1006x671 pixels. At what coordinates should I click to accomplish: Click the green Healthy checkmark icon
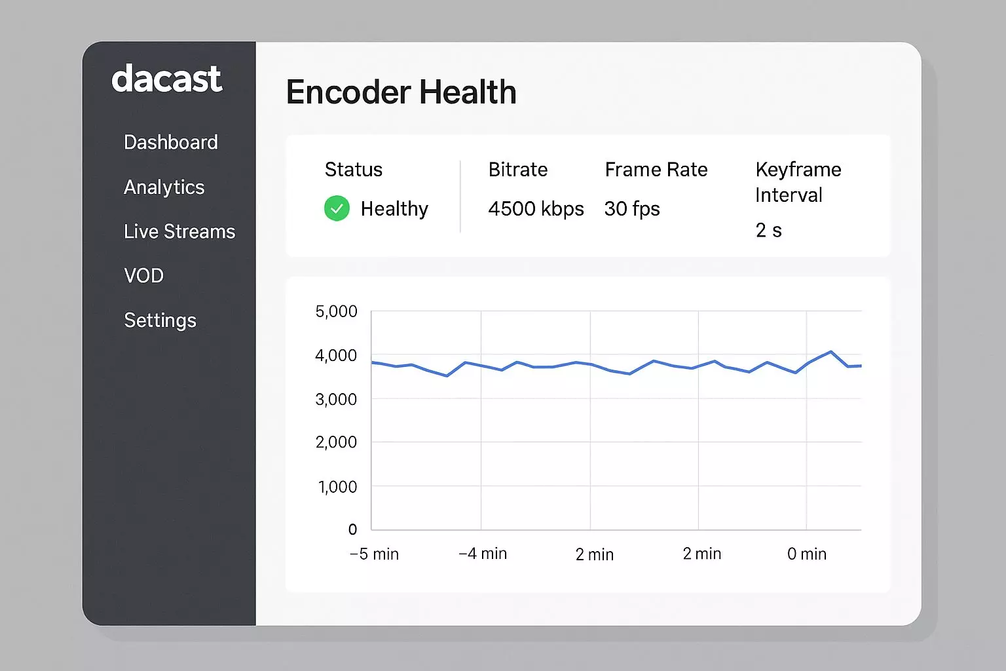click(x=337, y=208)
